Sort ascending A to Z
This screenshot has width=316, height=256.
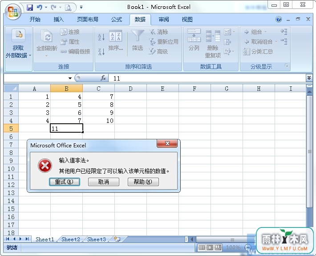pos(101,37)
